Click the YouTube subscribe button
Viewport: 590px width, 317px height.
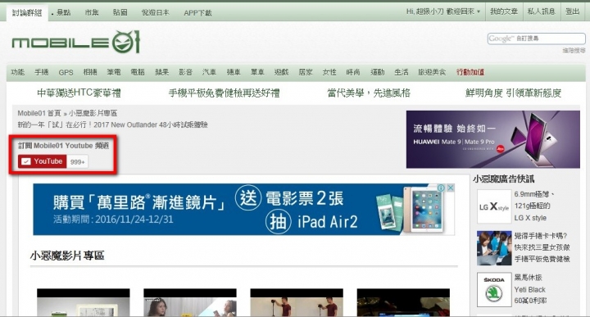point(42,161)
